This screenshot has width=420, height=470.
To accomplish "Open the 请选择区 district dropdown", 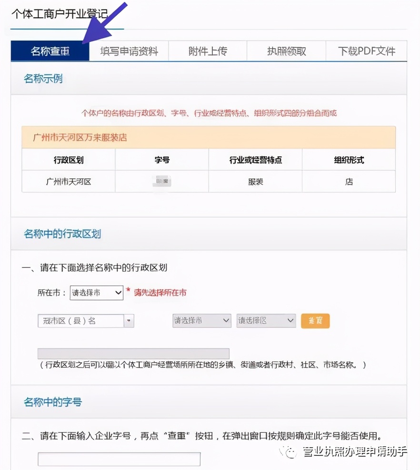I will (266, 321).
